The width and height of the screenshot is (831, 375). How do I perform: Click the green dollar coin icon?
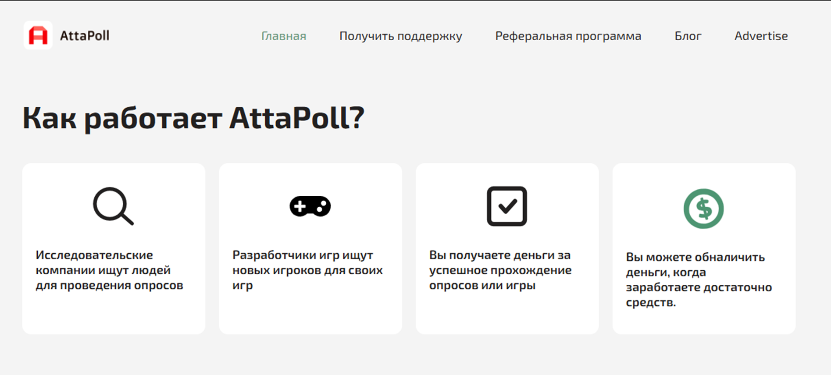(x=703, y=209)
